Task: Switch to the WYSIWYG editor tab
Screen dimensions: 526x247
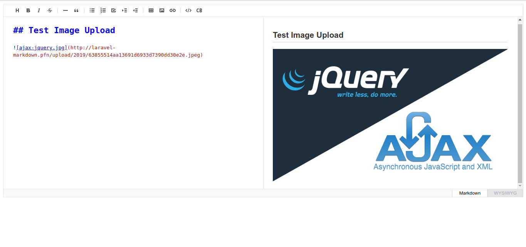Action: (x=505, y=193)
